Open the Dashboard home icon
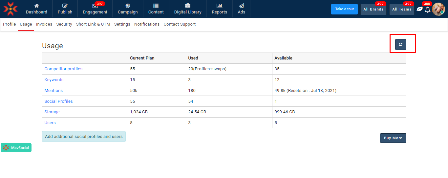The image size is (448, 178). (36, 6)
